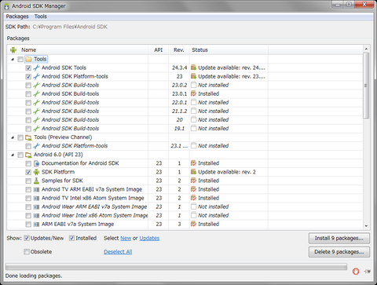Check the Samples for SDK checkbox
377x285 pixels.
[28, 181]
